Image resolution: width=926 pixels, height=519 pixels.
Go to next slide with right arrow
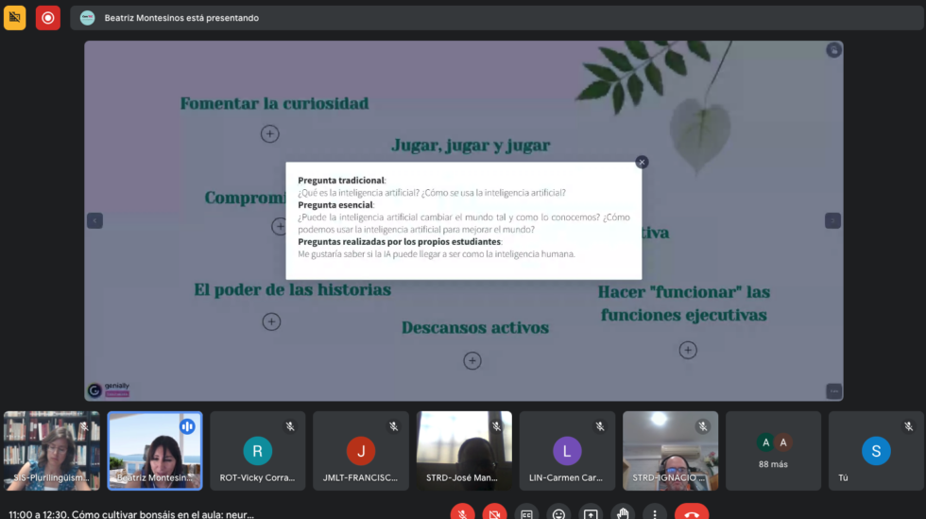tap(832, 220)
